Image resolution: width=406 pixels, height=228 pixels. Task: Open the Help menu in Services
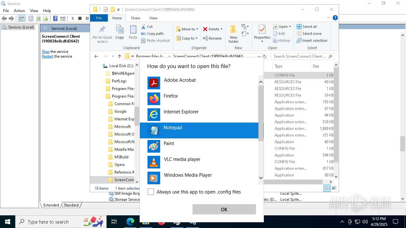pos(47,11)
